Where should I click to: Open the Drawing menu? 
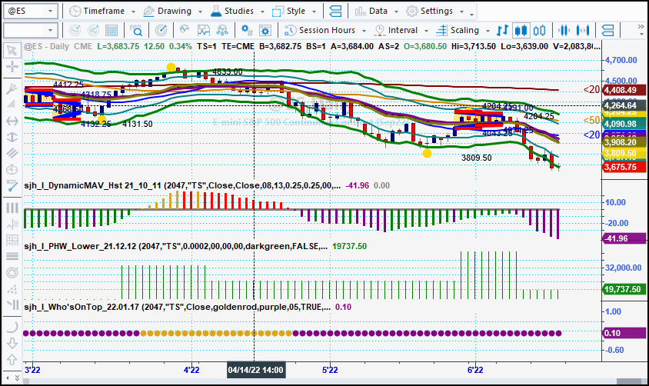coord(175,12)
